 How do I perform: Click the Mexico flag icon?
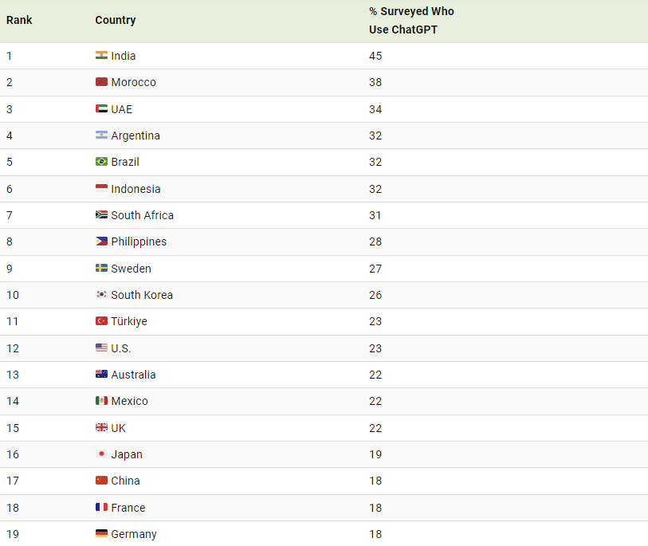(101, 401)
